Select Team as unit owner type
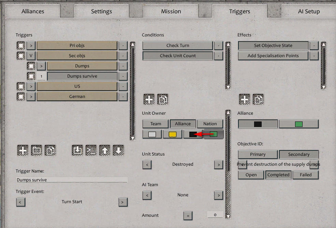 coord(156,124)
